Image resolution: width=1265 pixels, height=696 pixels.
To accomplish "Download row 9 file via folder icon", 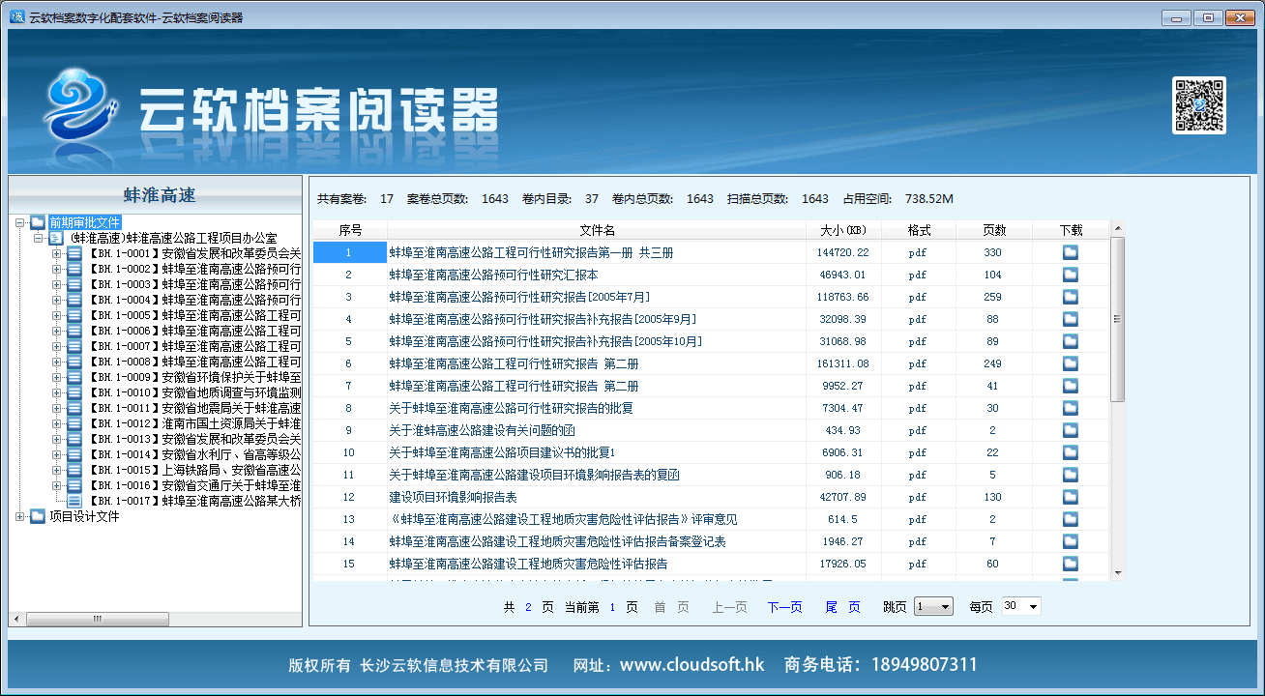I will coord(1070,430).
